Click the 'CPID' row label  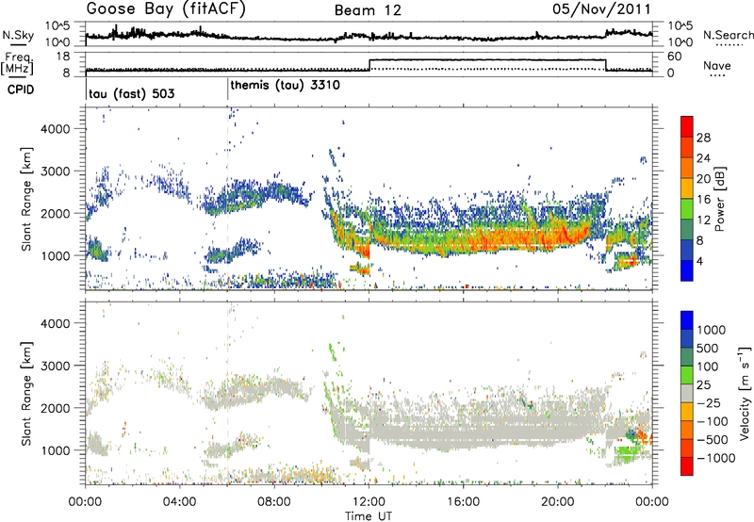pyautogui.click(x=21, y=90)
